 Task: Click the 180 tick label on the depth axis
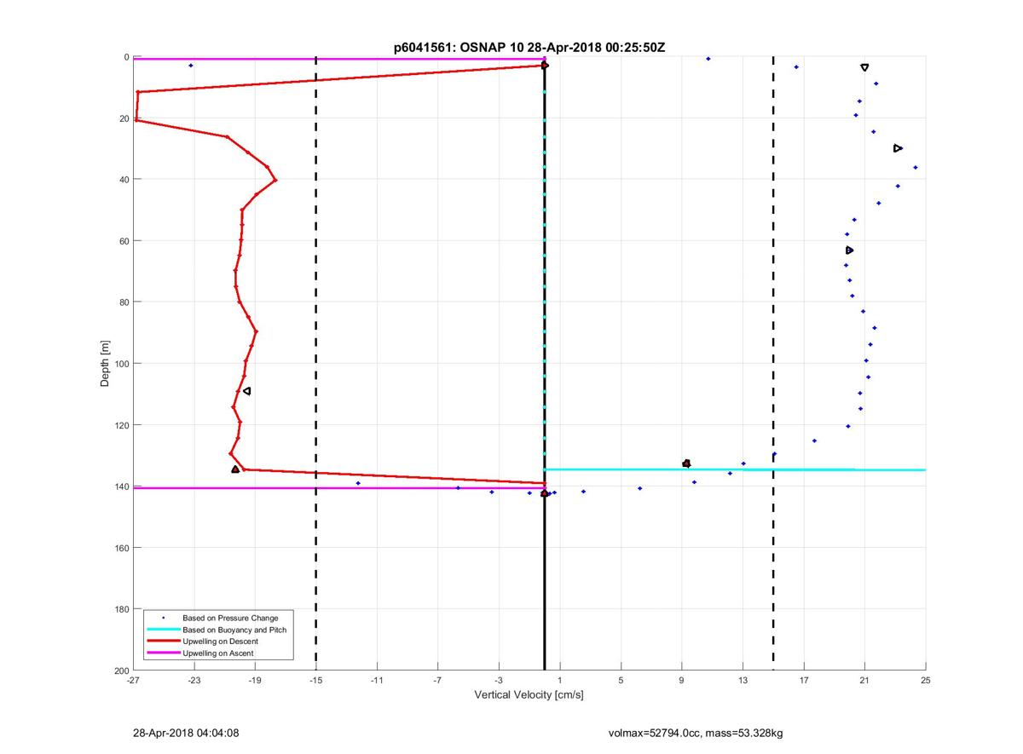(121, 609)
